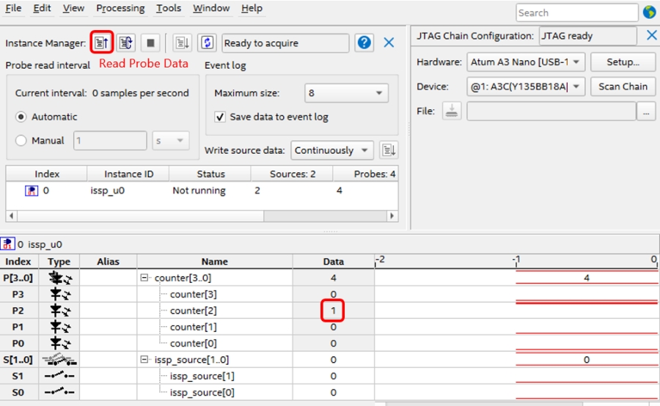Image resolution: width=660 pixels, height=406 pixels.
Task: Click the Setup... button
Action: 623,62
